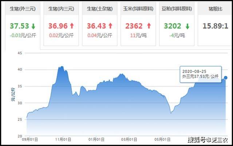This screenshot has height=146, width=233.
Task: Click the change text 0.04元/公斤
Action: point(100,35)
